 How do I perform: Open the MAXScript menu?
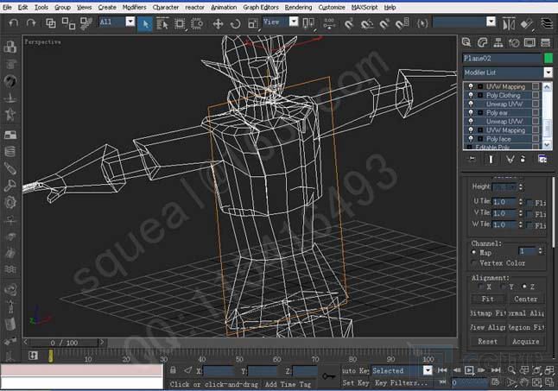pyautogui.click(x=365, y=7)
